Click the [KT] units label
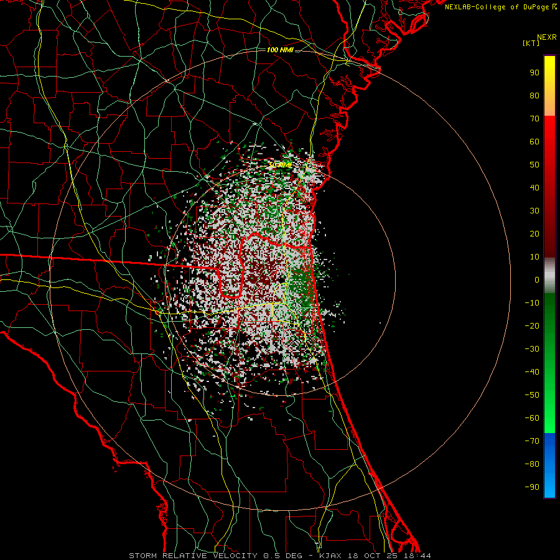 point(531,43)
